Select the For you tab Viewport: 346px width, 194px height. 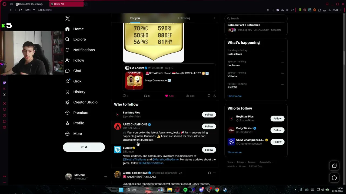coord(135,18)
